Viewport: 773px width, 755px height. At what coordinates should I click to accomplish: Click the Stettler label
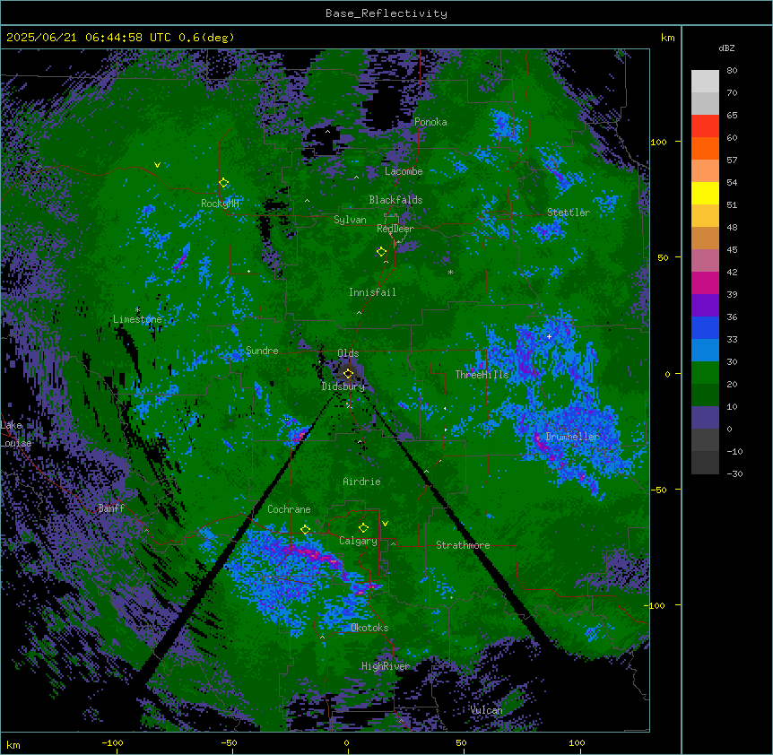569,213
